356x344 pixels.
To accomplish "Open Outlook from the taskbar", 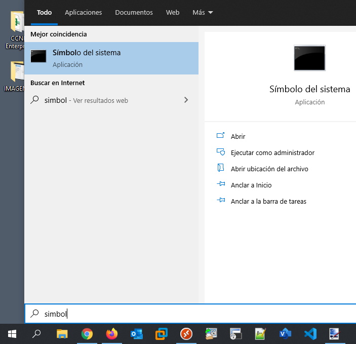I will pos(137,333).
